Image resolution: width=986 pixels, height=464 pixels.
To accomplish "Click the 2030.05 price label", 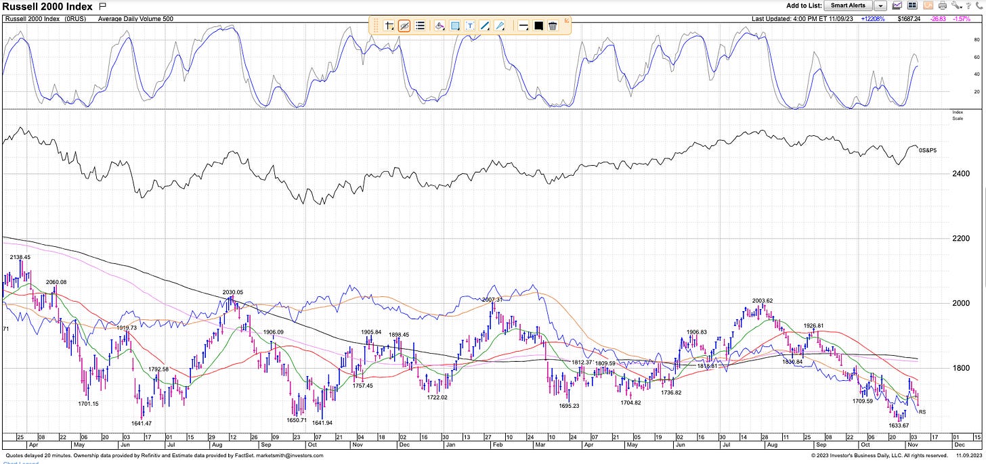I will tap(233, 292).
